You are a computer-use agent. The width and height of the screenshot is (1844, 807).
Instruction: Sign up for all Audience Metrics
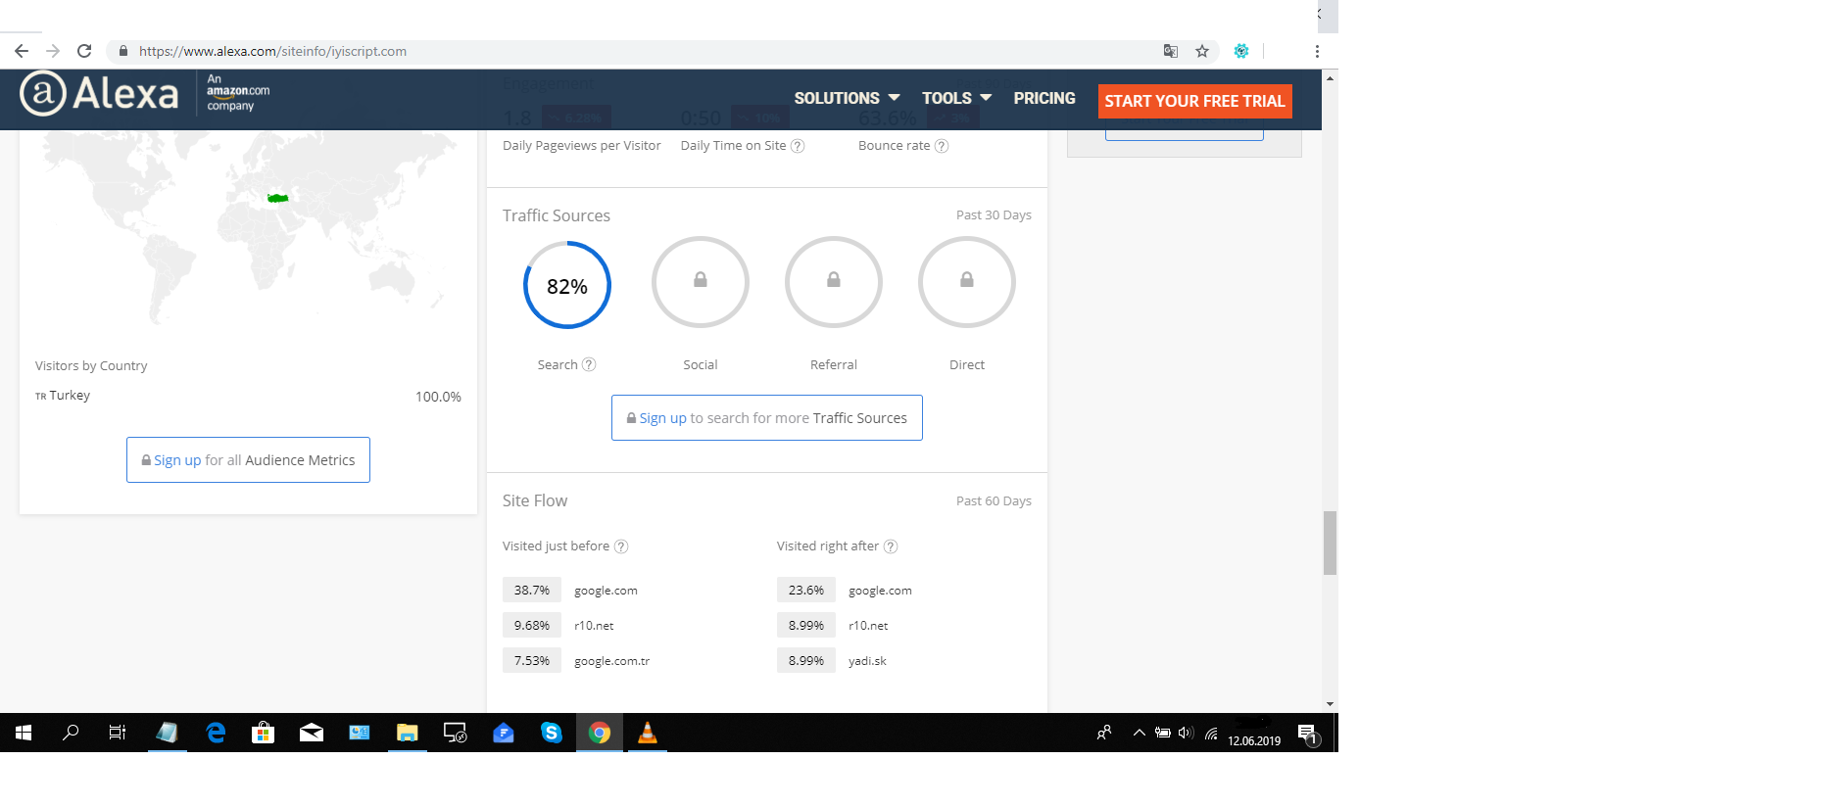pos(248,459)
